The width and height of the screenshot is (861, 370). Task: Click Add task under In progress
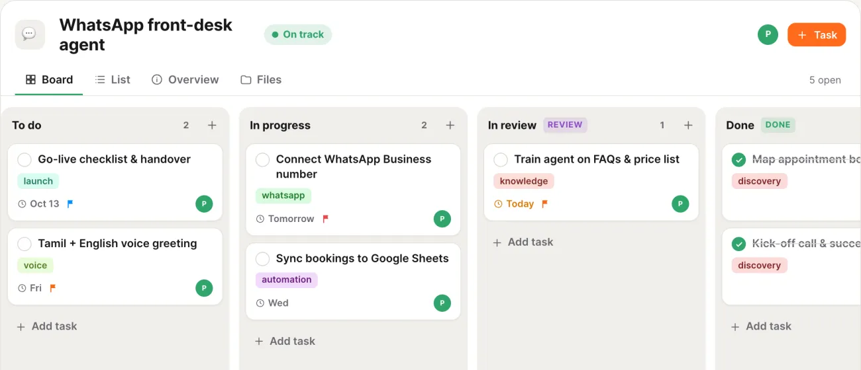tap(285, 342)
